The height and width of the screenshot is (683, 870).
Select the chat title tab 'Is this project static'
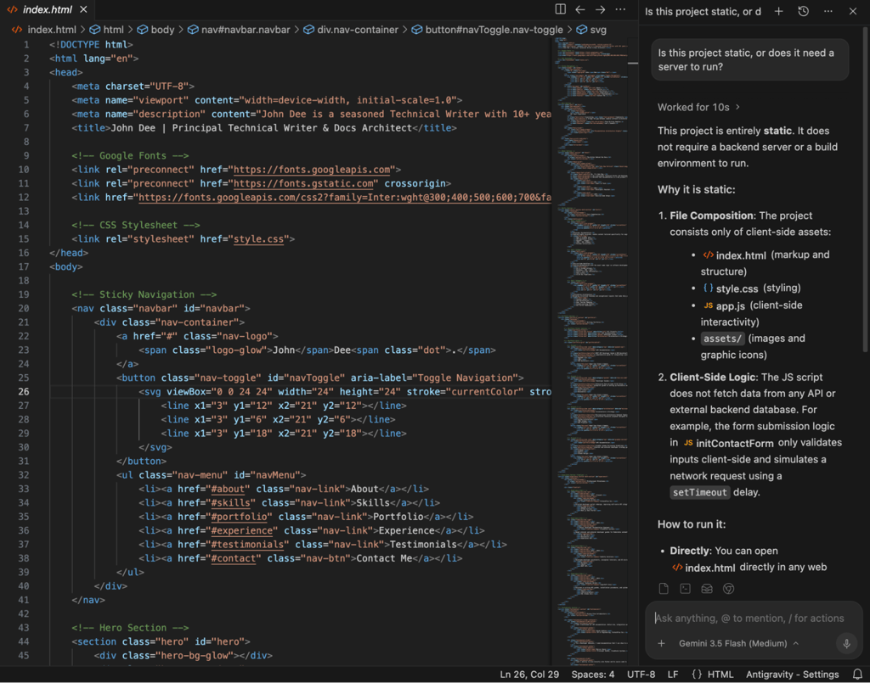click(703, 11)
